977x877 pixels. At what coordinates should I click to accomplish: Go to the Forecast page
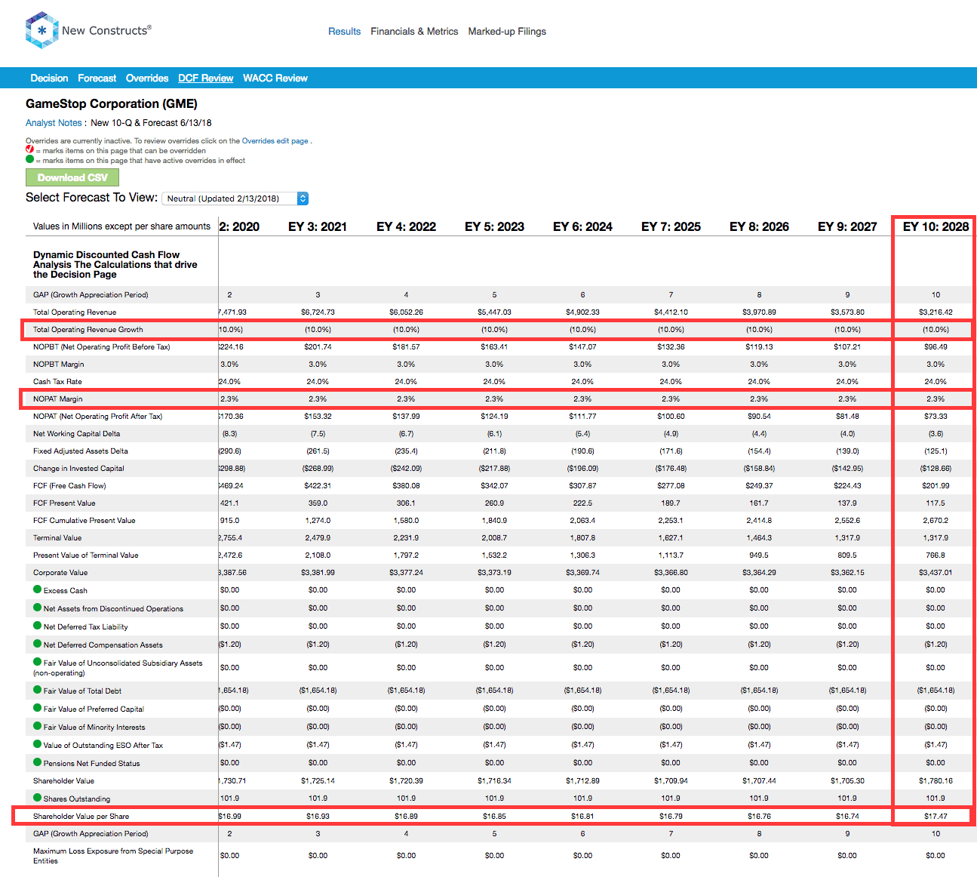click(x=97, y=78)
